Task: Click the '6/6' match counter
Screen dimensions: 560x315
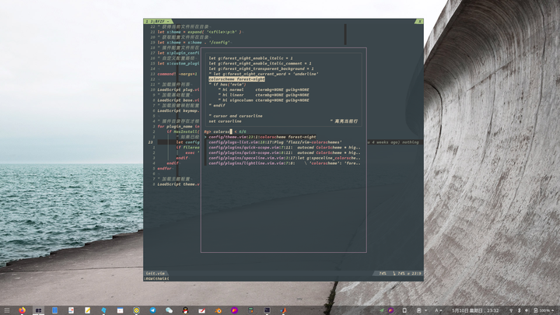Action: [243, 131]
